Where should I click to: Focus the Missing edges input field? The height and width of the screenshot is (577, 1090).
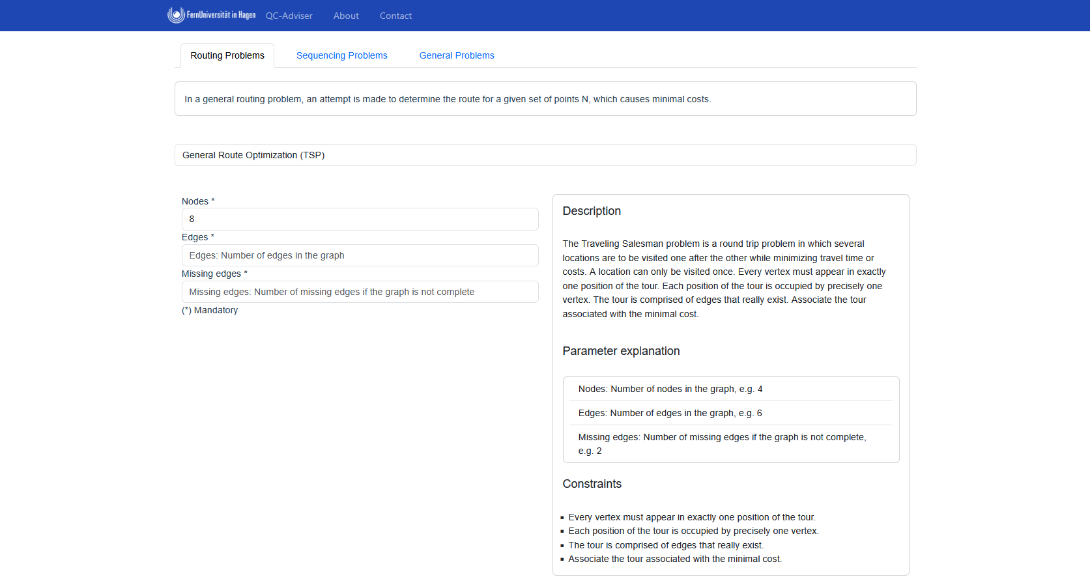coord(360,292)
